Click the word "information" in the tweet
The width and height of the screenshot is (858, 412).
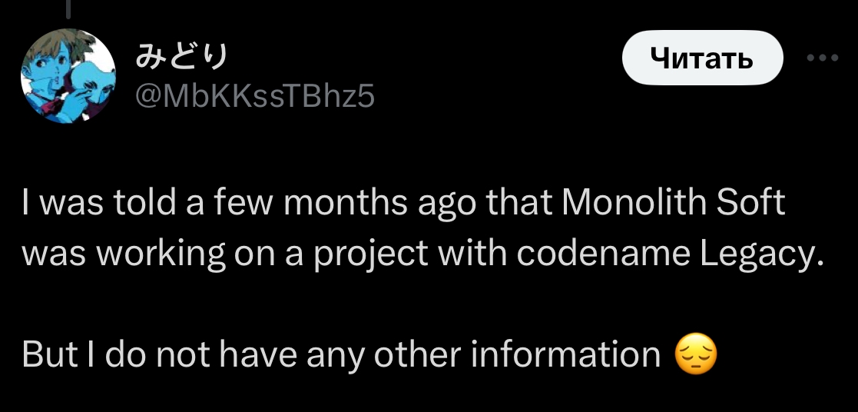pyautogui.click(x=565, y=354)
